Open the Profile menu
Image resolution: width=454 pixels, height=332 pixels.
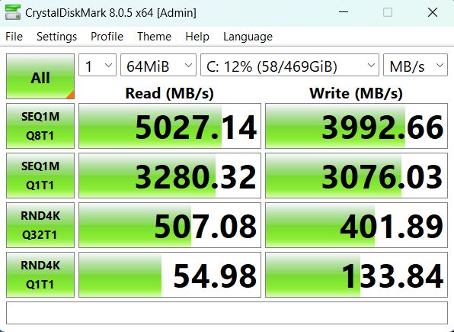(107, 37)
